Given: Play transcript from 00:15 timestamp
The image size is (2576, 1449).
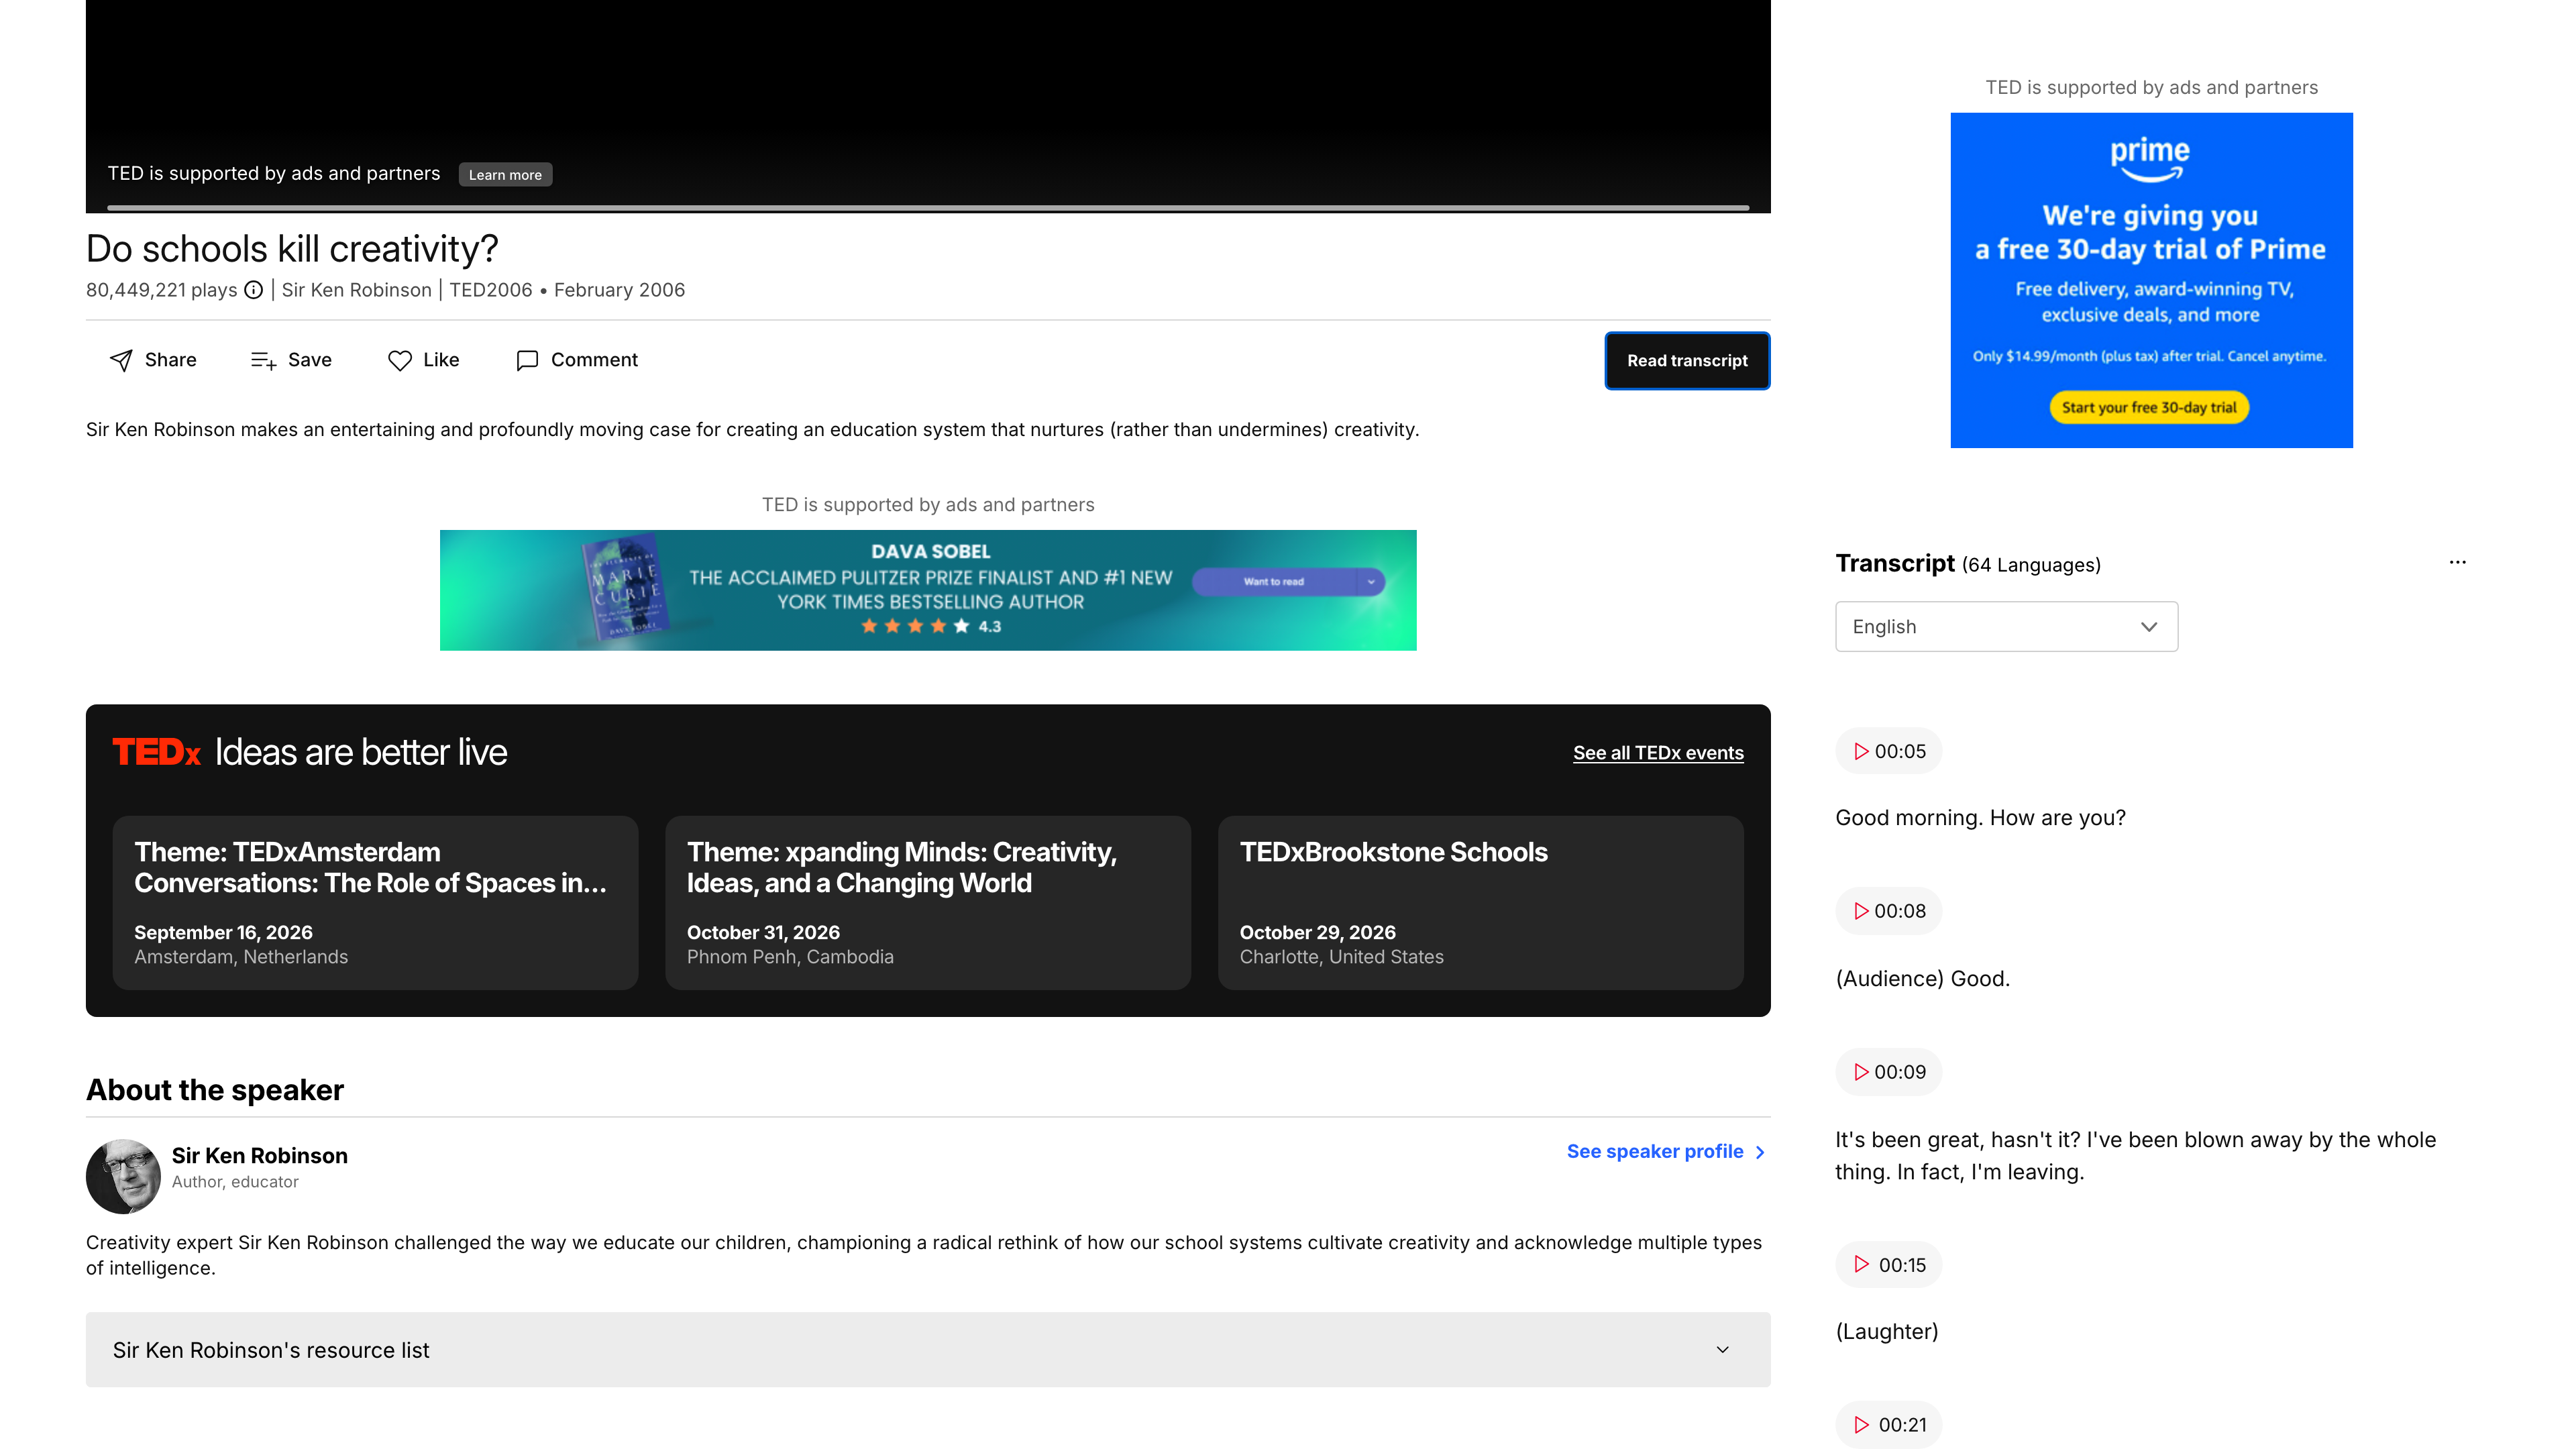Looking at the screenshot, I should [1889, 1265].
